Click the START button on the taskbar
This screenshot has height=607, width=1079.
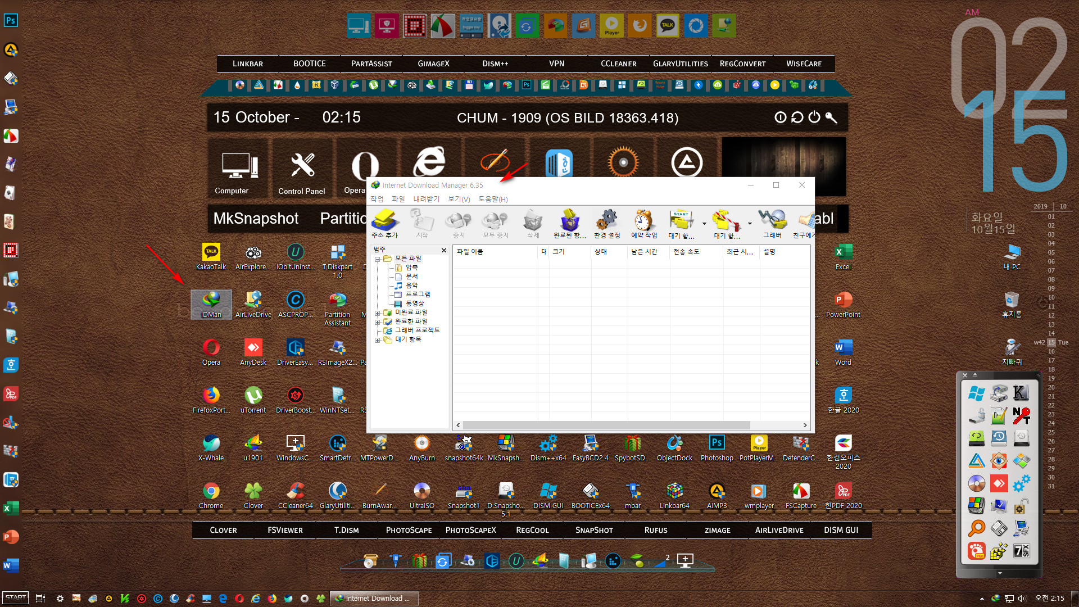(x=16, y=598)
